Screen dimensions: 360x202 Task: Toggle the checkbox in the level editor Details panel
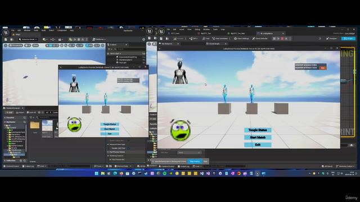click(x=128, y=148)
